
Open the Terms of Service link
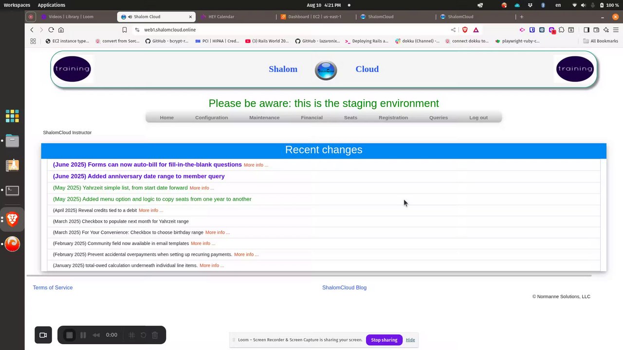coord(53,288)
